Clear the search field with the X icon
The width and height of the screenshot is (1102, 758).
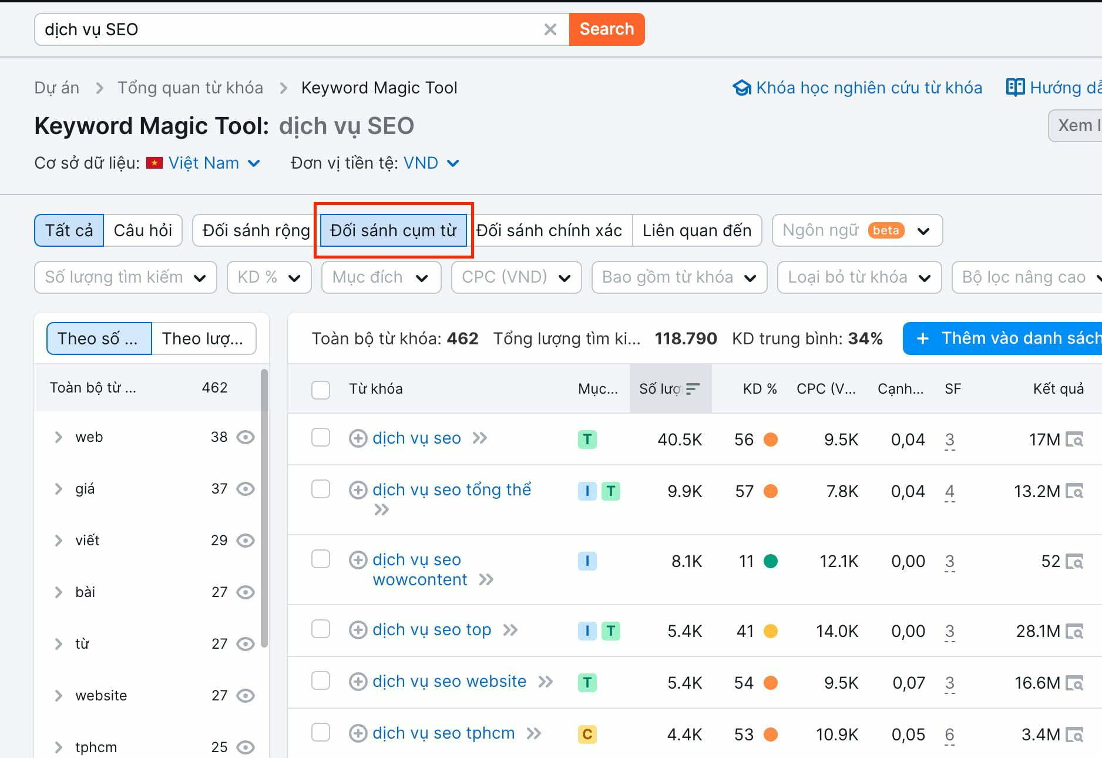point(550,29)
